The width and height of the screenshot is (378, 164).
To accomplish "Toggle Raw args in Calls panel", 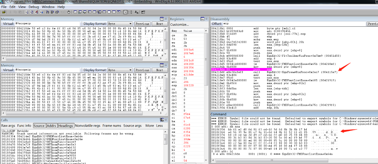I will (8, 126).
